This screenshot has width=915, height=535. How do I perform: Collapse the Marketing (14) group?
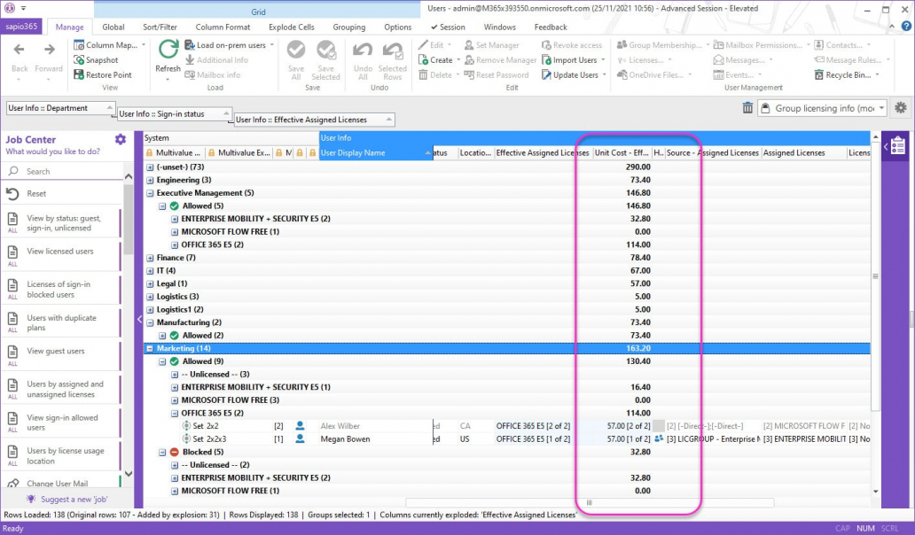pyautogui.click(x=150, y=348)
